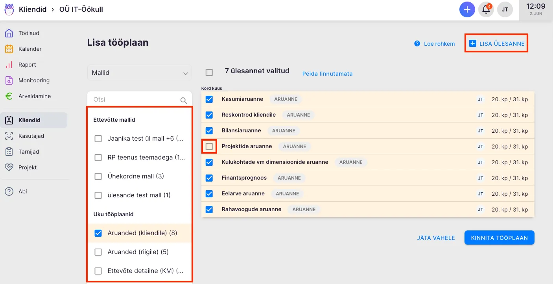This screenshot has height=284, width=553.
Task: Navigate to Kliendid breadcrumb
Action: click(x=33, y=9)
